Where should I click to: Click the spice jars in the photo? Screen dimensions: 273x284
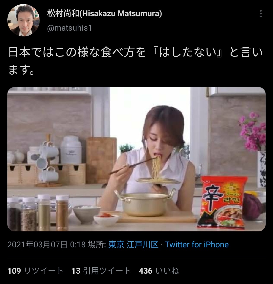38,213
